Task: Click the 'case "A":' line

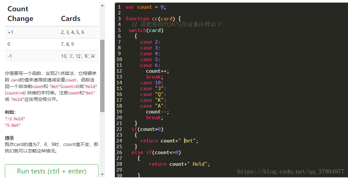Action: [153, 106]
